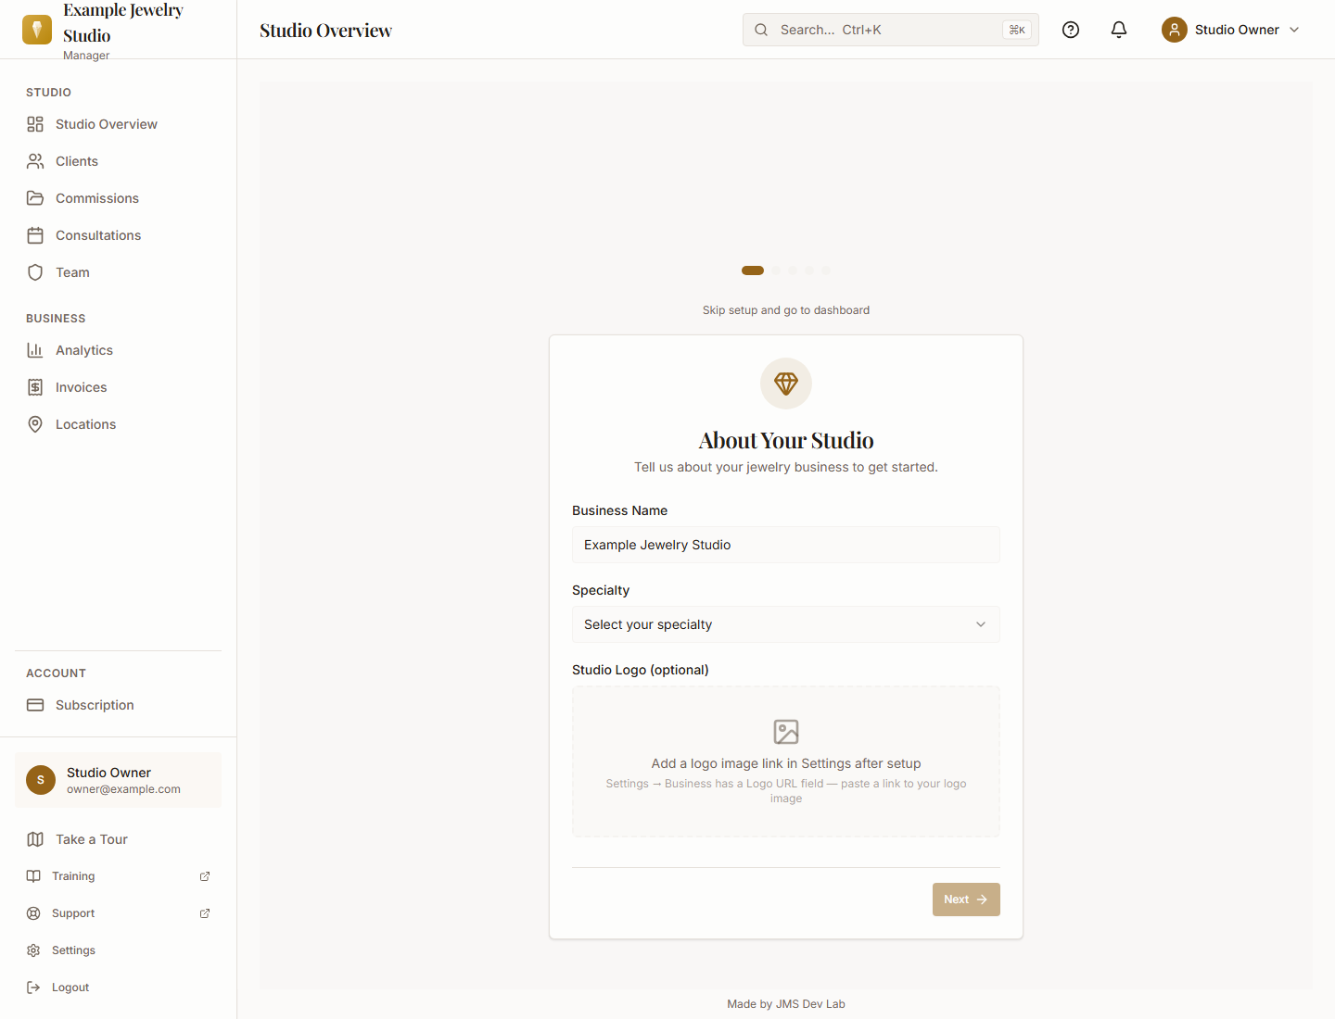This screenshot has width=1335, height=1019.
Task: Open the help question-mark icon
Action: coord(1071,30)
